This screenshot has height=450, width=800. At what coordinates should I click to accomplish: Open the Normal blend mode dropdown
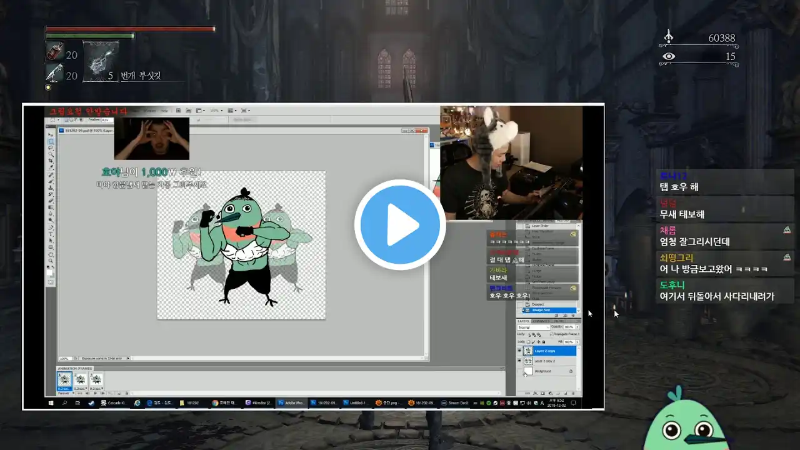click(x=534, y=327)
